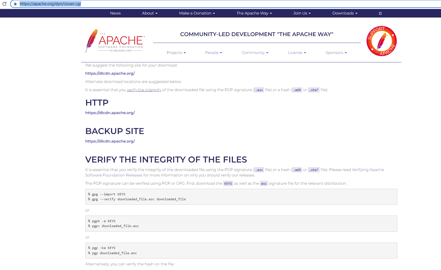
Task: Expand the Projects menu
Action: (x=176, y=53)
